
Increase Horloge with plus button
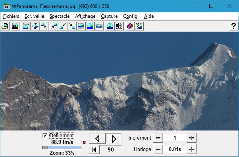tap(191, 149)
